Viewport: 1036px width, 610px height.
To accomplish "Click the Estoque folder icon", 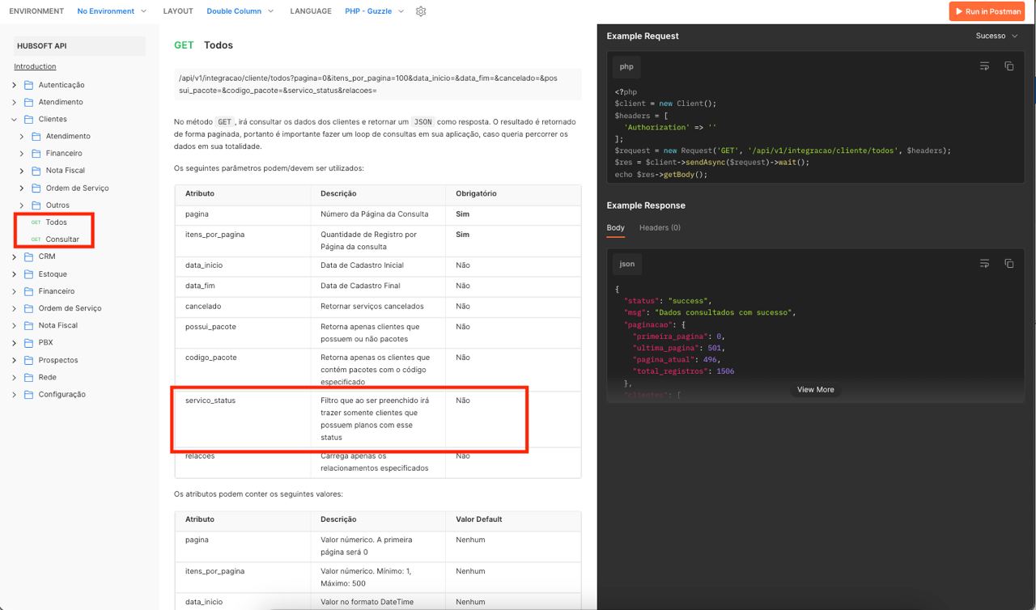I will coord(28,274).
